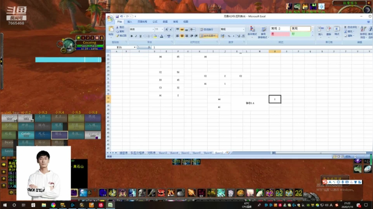Toggle underline formatting
This screenshot has width=373, height=209.
pyautogui.click(x=140, y=36)
